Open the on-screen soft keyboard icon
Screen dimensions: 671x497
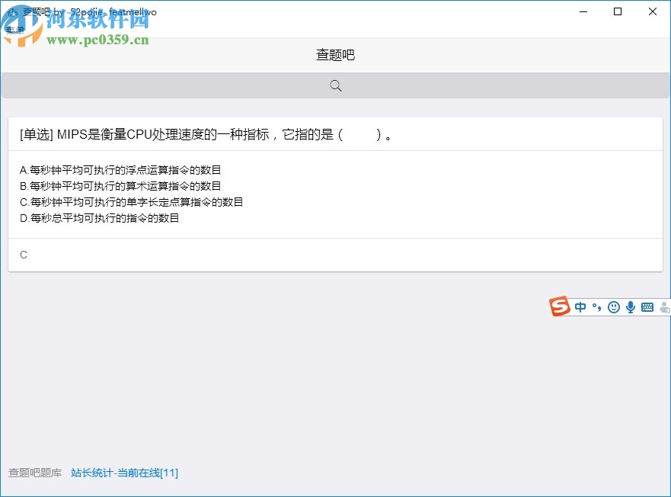pyautogui.click(x=647, y=307)
